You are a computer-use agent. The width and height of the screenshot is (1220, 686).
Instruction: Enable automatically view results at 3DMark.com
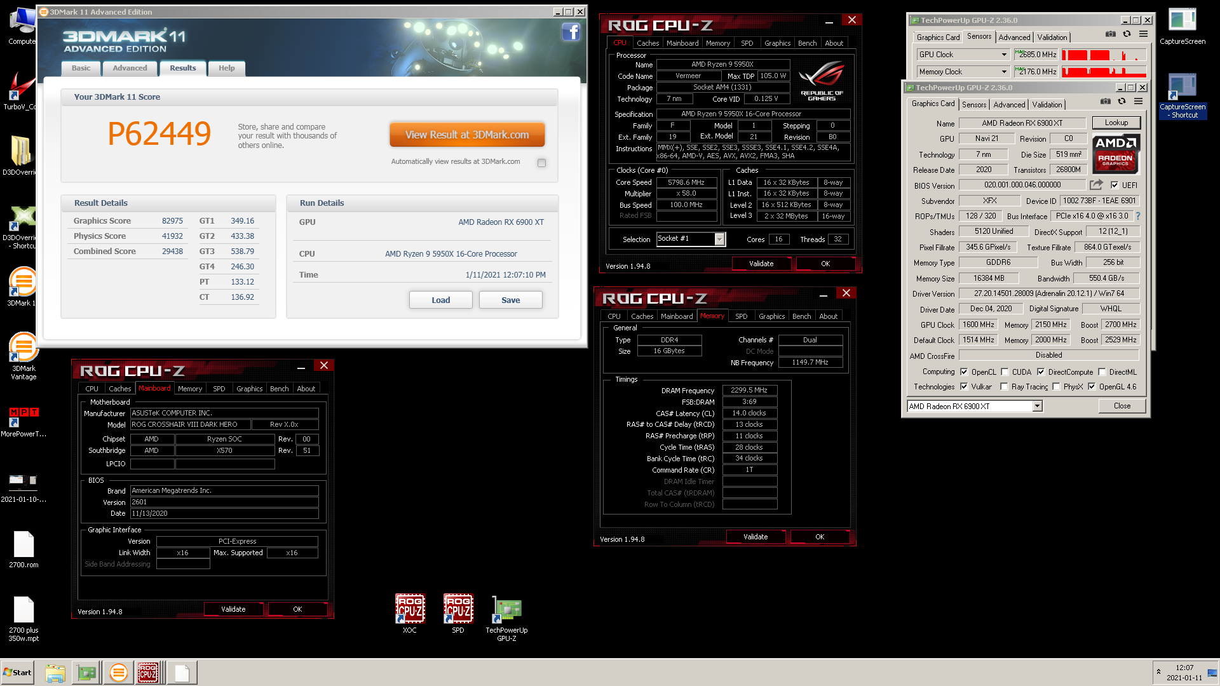(x=541, y=163)
